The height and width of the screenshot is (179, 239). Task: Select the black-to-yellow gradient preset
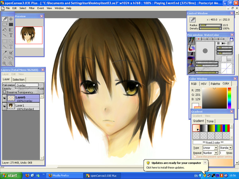point(211,128)
